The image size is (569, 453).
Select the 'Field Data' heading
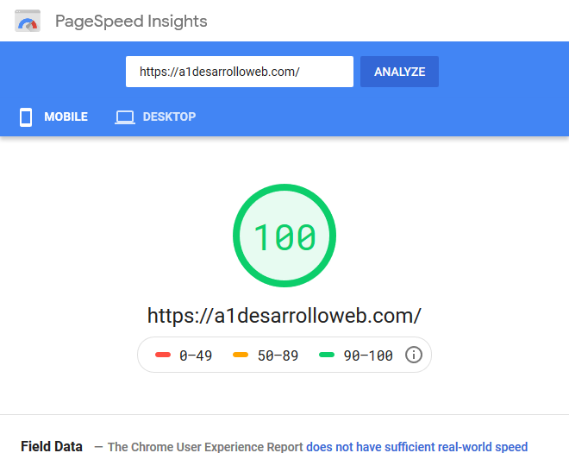tap(52, 446)
